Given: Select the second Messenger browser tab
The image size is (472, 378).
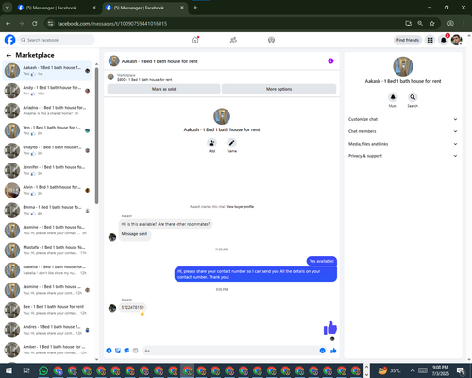Looking at the screenshot, I should tap(144, 8).
